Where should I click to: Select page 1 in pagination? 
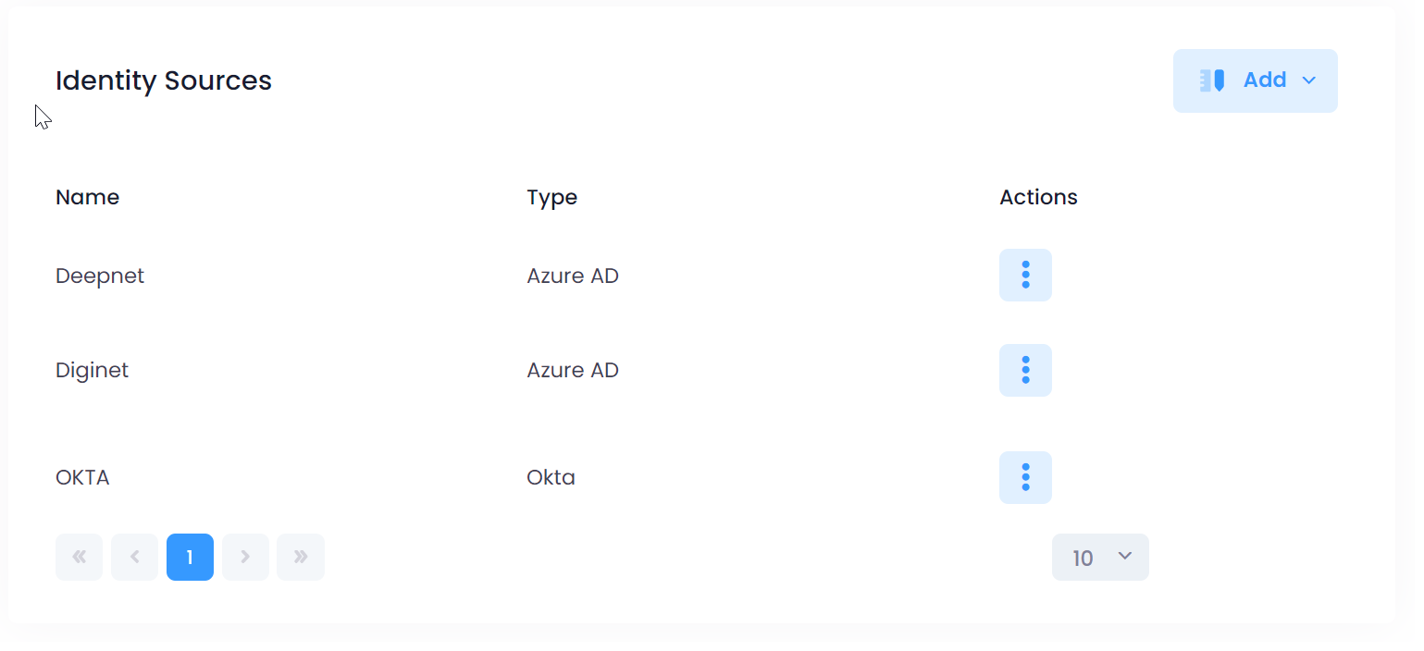190,557
